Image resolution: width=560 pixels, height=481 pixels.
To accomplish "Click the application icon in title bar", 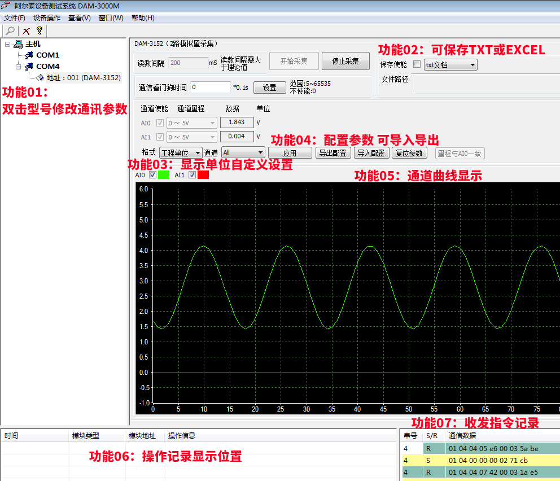I will (6, 6).
